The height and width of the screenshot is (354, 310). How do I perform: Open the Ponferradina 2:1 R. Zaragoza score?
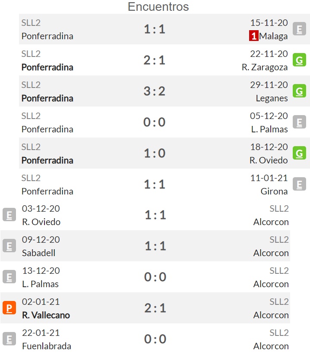(155, 60)
